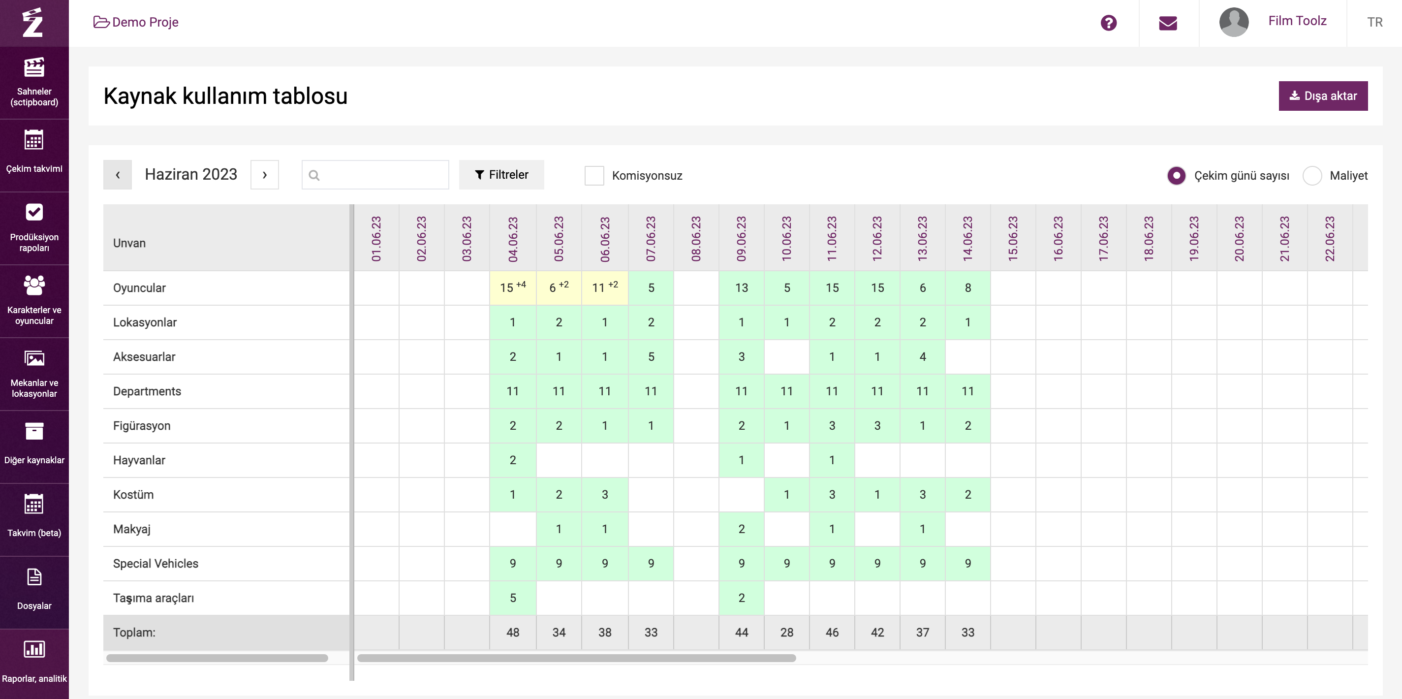Click the date table horizontal scrollbar

[x=576, y=658]
